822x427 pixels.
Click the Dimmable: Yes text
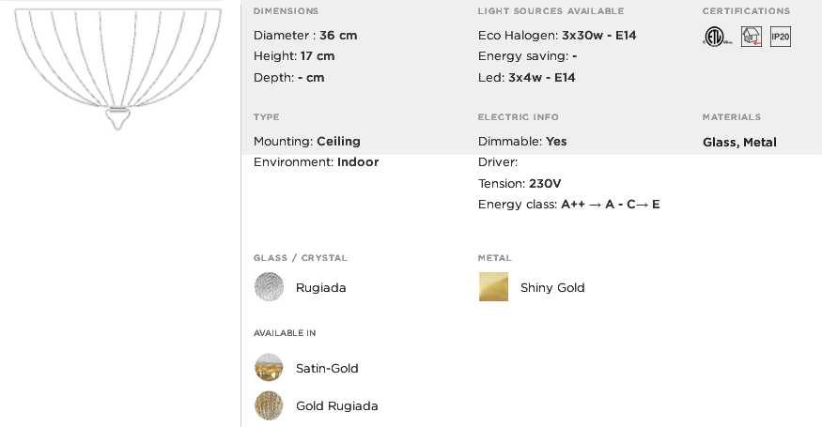[522, 142]
